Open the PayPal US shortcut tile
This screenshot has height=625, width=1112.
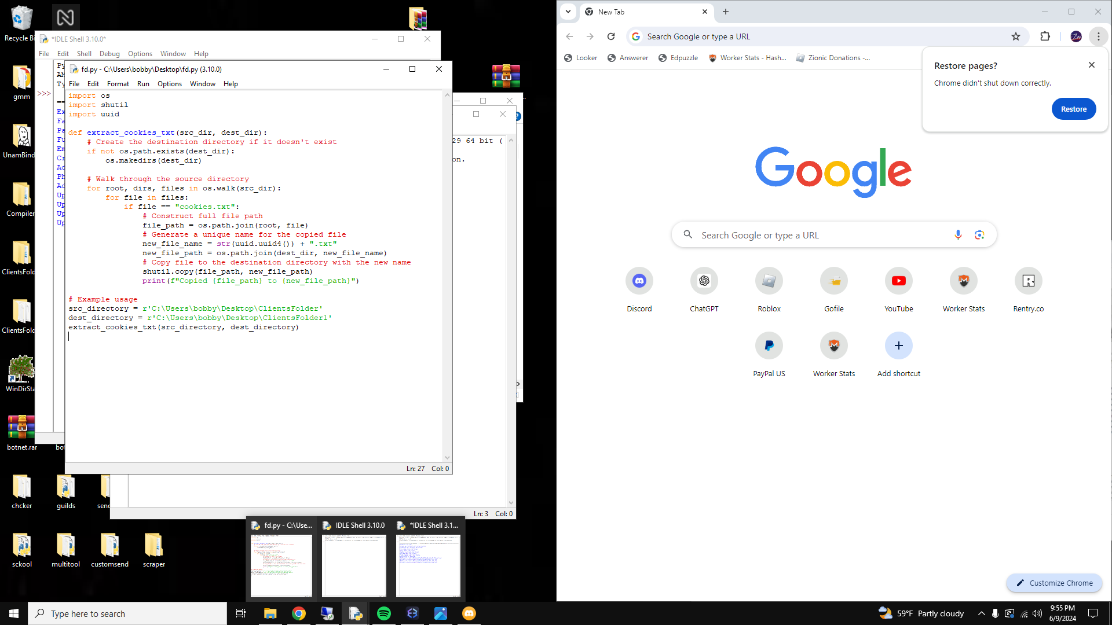pos(769,346)
